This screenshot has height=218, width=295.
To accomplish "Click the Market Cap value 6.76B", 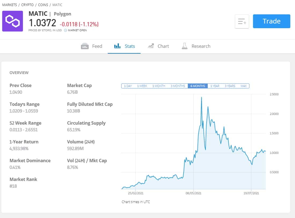I will 72,92.
